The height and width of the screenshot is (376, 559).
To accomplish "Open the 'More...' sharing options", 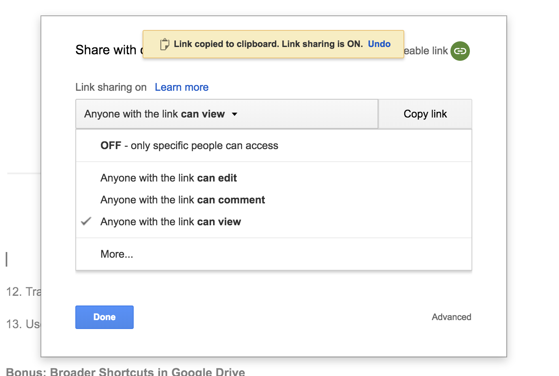I will 117,254.
